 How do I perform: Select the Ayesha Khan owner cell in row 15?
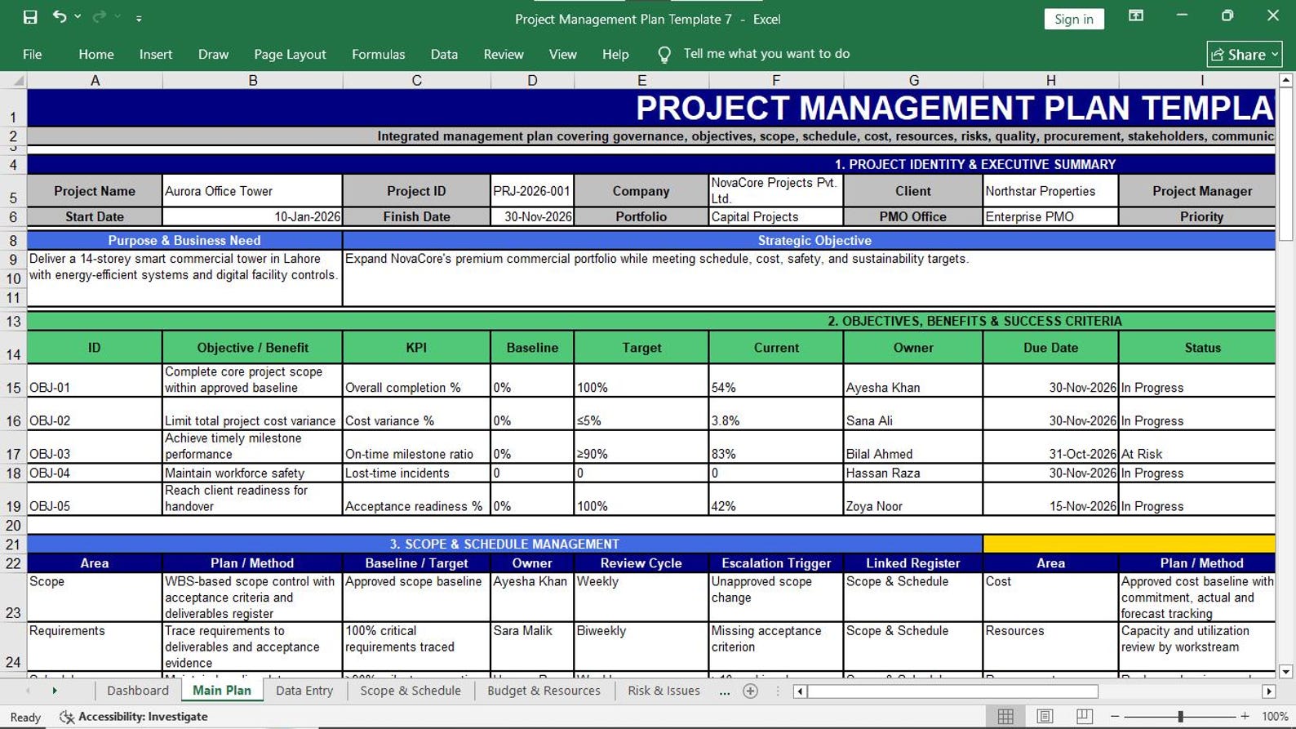[913, 380]
